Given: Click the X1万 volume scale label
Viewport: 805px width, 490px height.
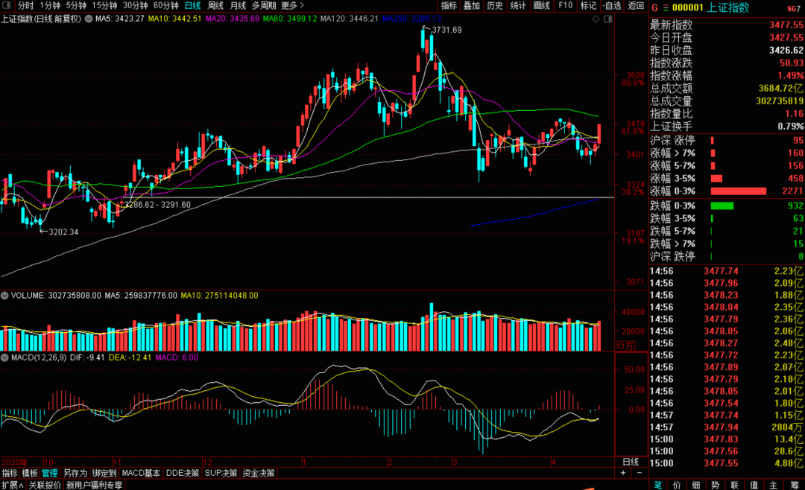Looking at the screenshot, I should 625,346.
